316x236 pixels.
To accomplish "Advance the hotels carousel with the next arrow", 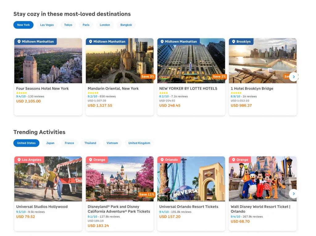I will point(294,77).
